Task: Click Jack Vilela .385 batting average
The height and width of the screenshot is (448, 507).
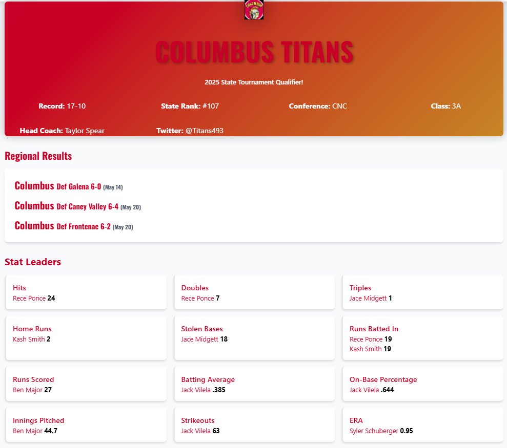Action: pos(203,390)
